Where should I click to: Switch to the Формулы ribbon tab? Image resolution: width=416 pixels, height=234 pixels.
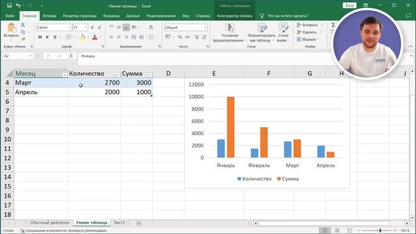pyautogui.click(x=111, y=16)
